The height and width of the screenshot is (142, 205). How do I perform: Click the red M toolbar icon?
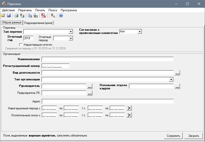click(x=43, y=15)
